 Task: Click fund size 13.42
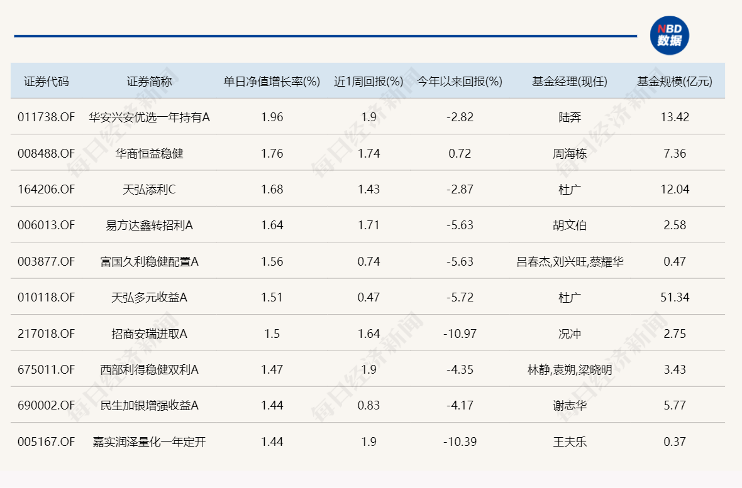pos(675,117)
